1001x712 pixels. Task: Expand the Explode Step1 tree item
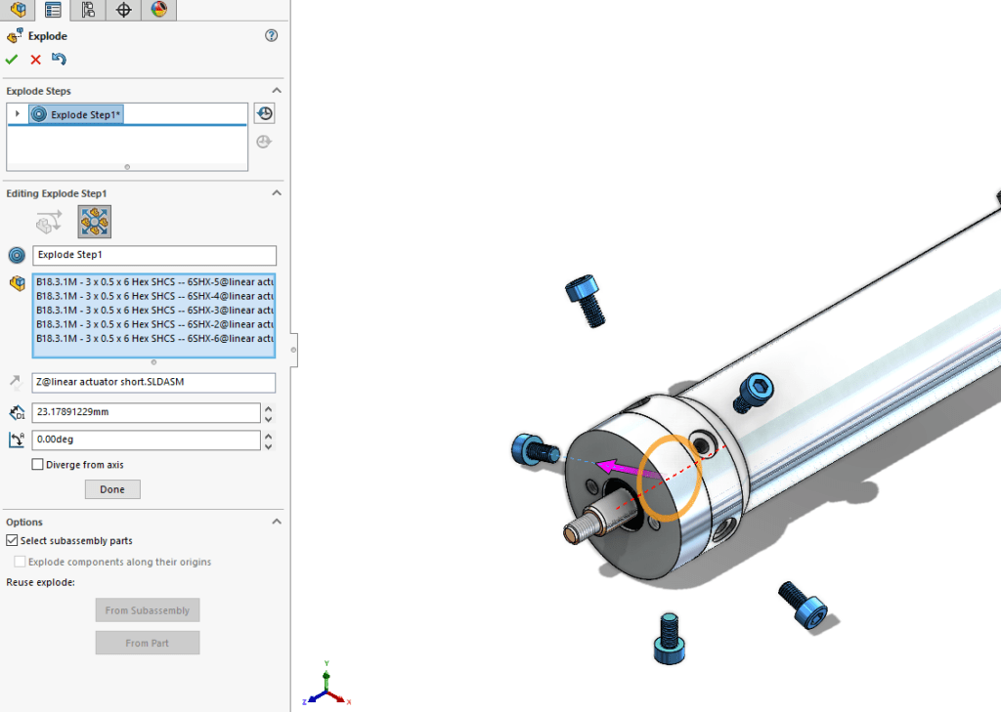[x=17, y=114]
